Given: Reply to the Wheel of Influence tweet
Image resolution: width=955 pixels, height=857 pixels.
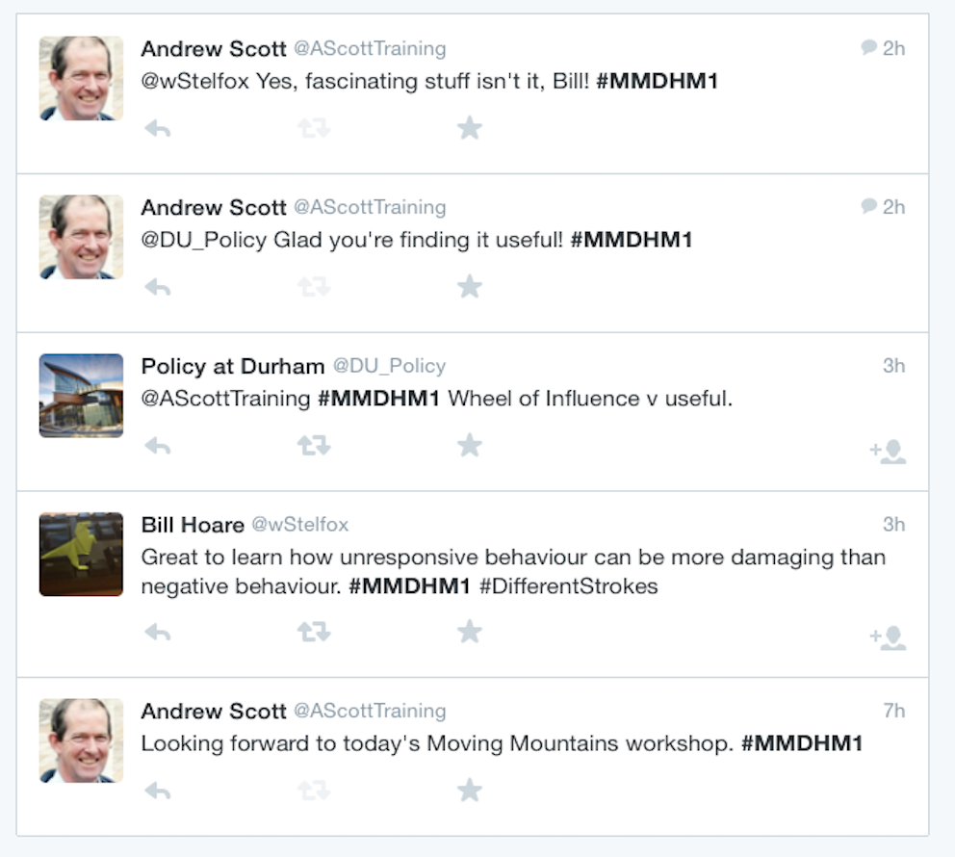Looking at the screenshot, I should [158, 446].
